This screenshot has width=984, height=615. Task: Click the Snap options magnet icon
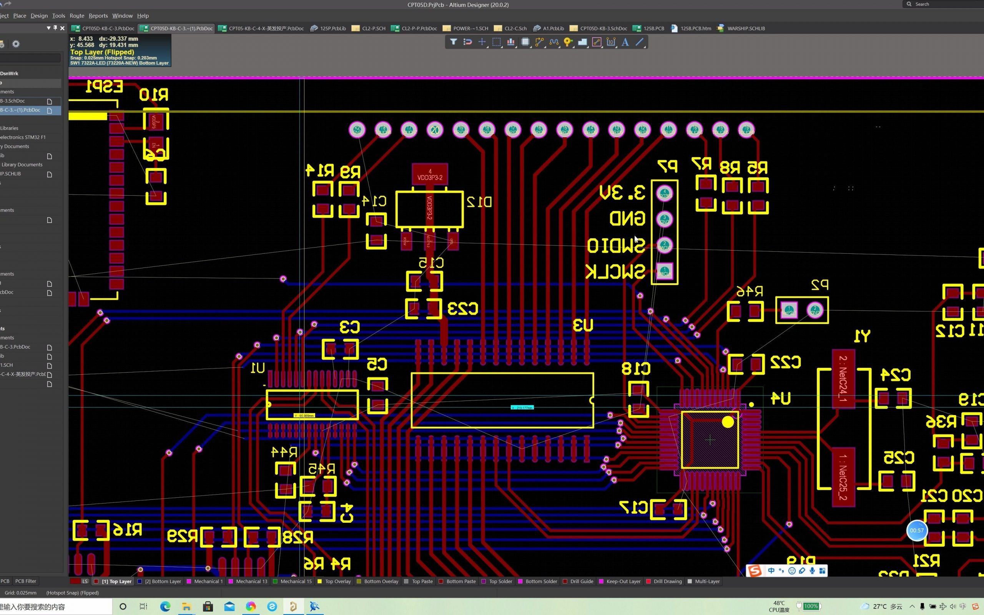click(x=468, y=42)
